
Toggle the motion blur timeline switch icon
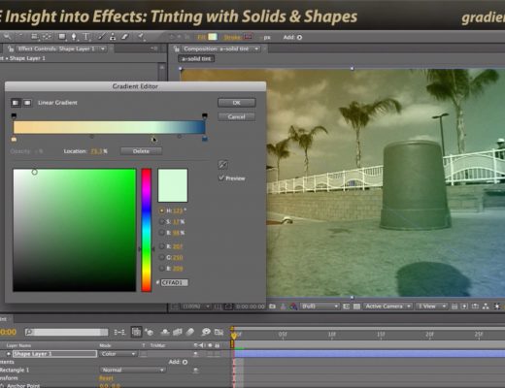[190, 332]
